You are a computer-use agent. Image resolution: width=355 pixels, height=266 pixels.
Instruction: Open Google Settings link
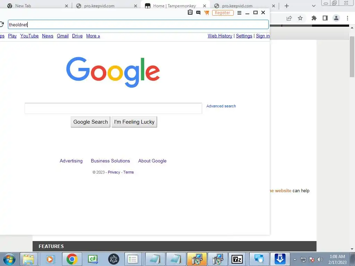pyautogui.click(x=244, y=36)
